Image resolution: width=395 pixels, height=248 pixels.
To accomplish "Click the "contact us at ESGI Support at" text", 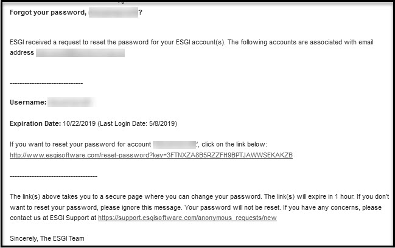I will click(53, 218).
